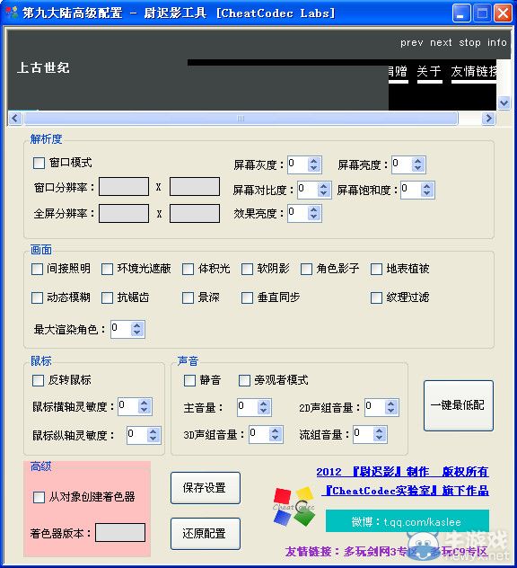Toggle the 静音 checkbox
The height and width of the screenshot is (568, 517).
pos(189,381)
